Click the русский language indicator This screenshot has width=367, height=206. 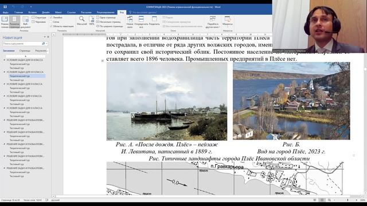coord(55,200)
